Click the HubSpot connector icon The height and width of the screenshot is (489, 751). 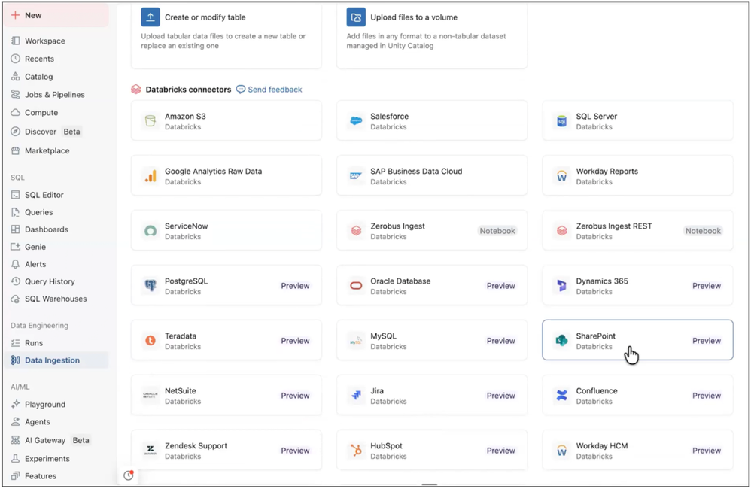[356, 451]
